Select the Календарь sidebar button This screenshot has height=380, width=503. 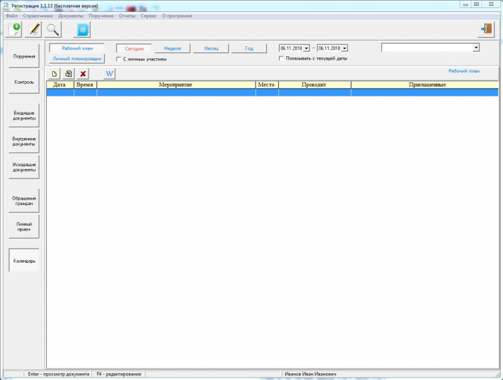click(x=24, y=261)
